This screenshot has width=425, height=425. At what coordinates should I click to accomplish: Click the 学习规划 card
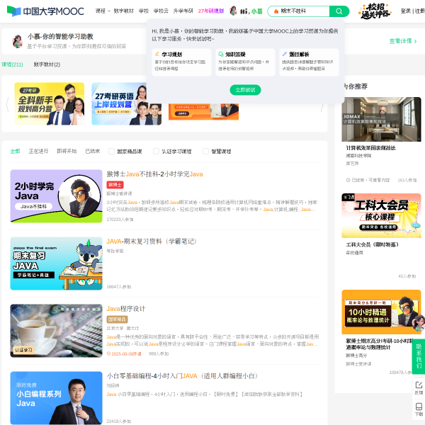[x=181, y=62]
